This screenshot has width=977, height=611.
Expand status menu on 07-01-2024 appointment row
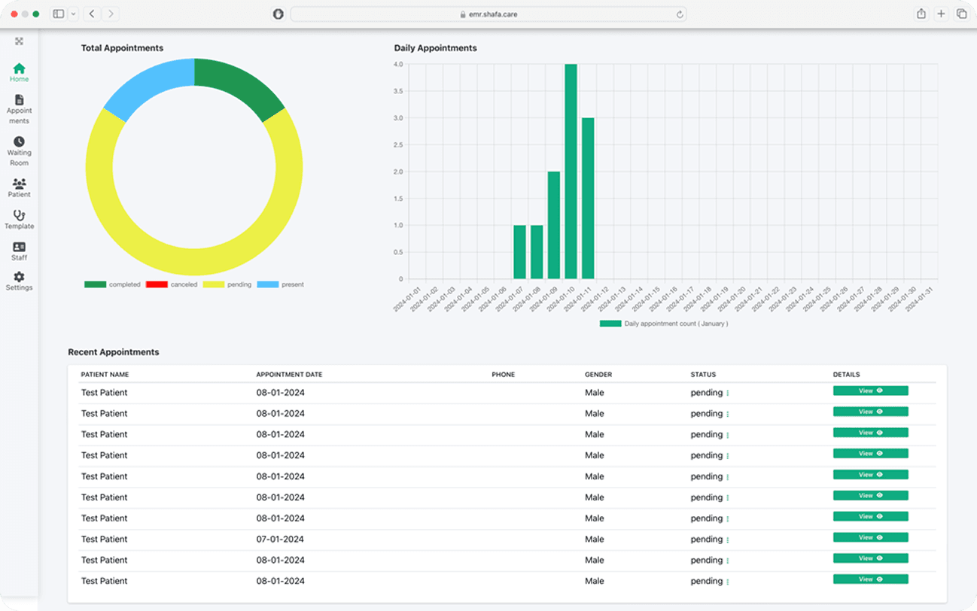point(728,540)
